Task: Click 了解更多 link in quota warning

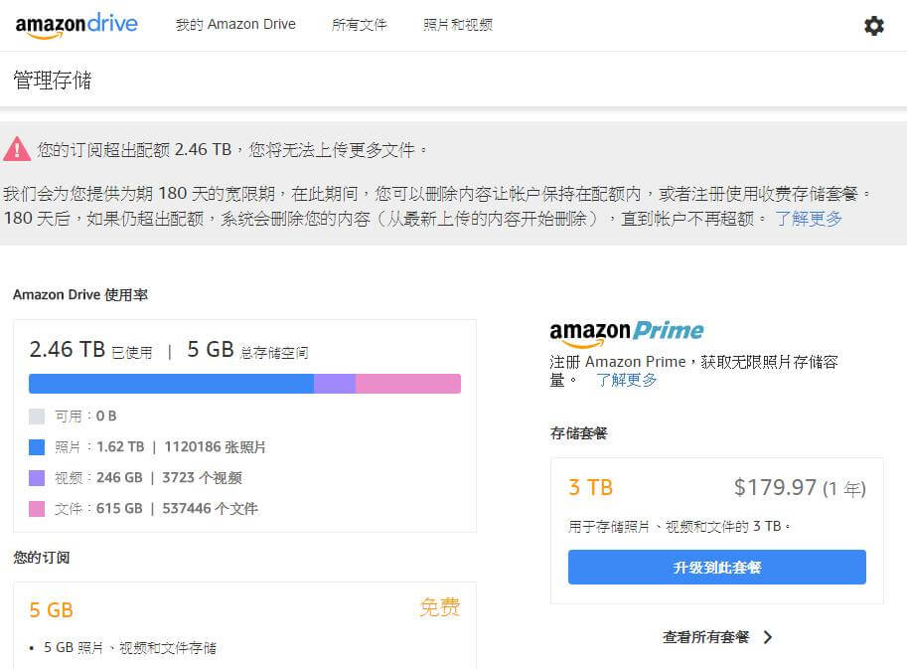Action: pos(809,219)
